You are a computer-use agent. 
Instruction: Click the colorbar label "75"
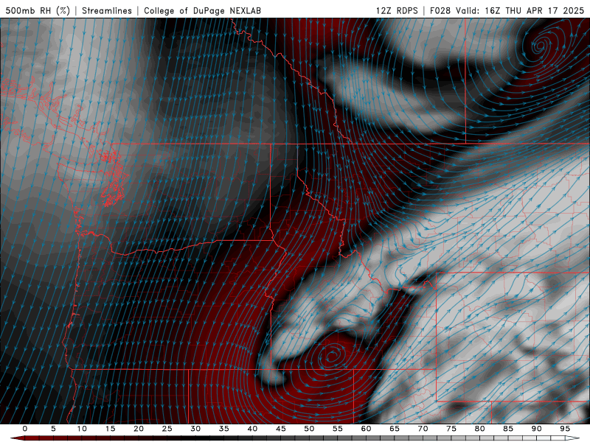click(x=451, y=429)
